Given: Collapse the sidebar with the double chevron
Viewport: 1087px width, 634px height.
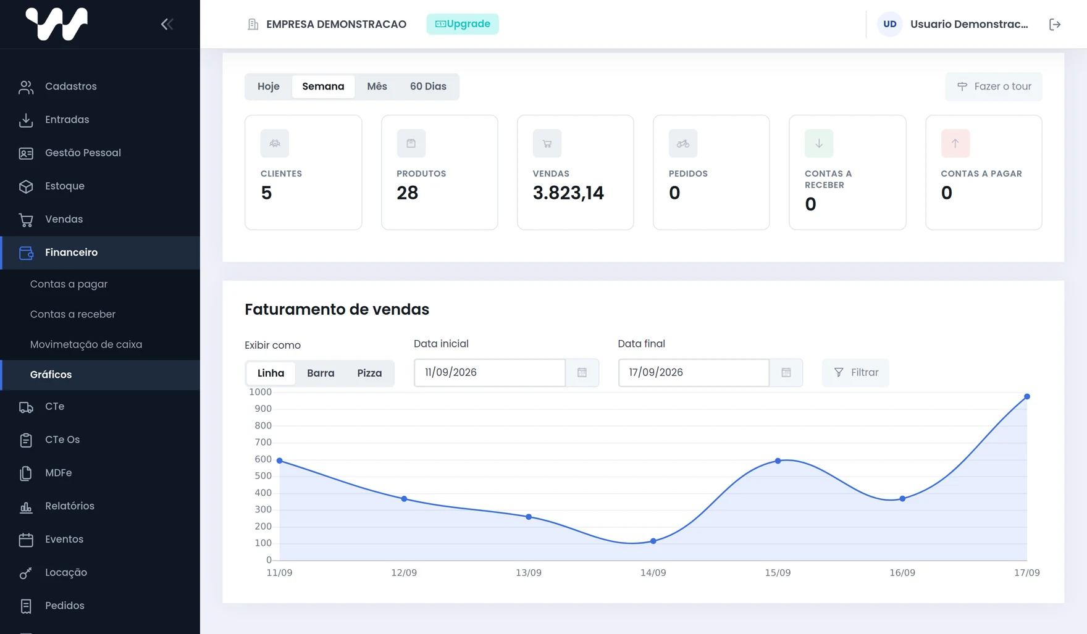Looking at the screenshot, I should (167, 24).
